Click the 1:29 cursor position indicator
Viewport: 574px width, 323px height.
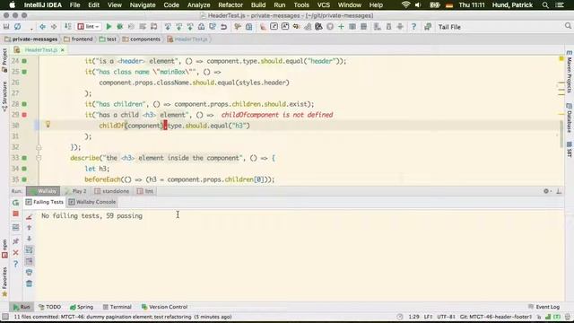(x=413, y=317)
